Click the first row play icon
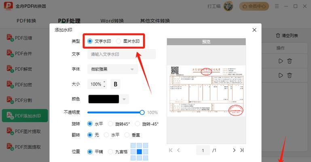This screenshot has height=162, width=311. click(x=280, y=61)
